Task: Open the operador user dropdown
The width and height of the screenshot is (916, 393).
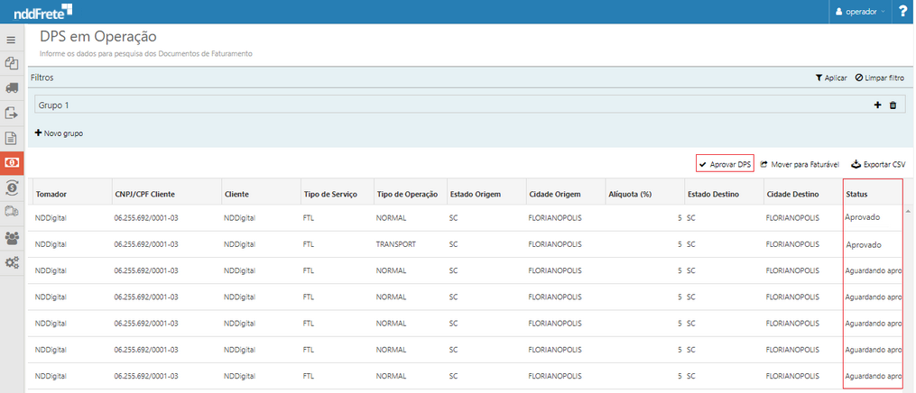Action: pyautogui.click(x=859, y=12)
